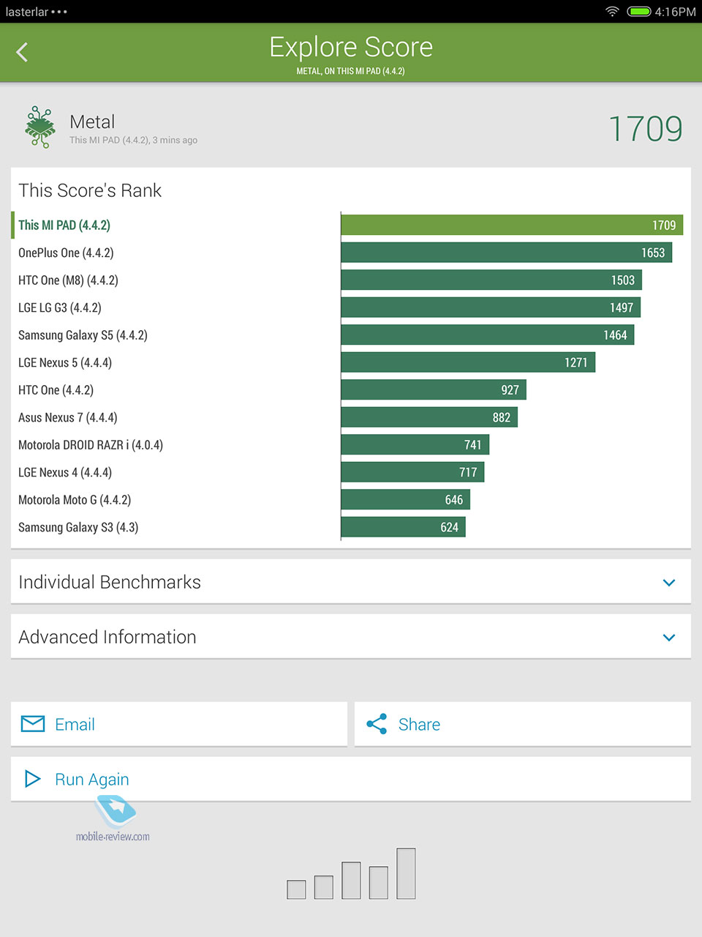The width and height of the screenshot is (702, 937).
Task: Tap the 1653 score bar
Action: (507, 253)
